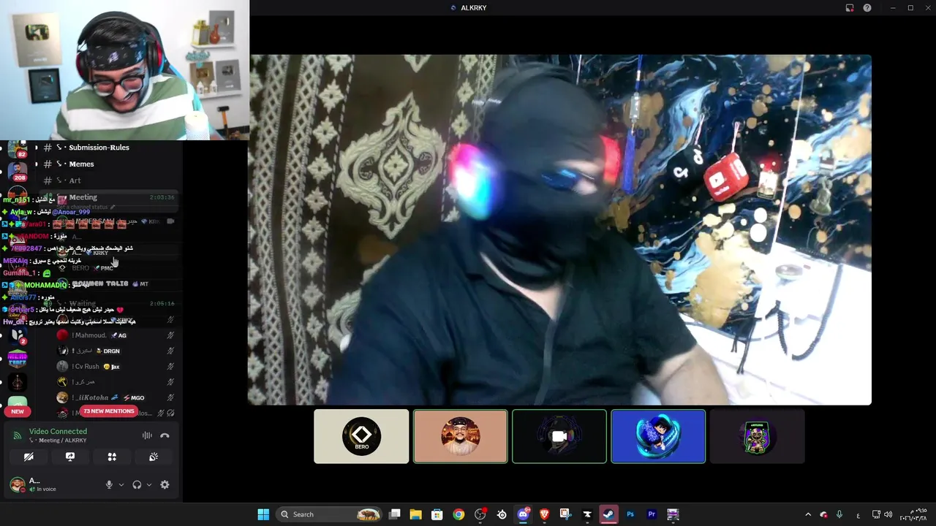Open headphone output options dropdown
This screenshot has height=526, width=936.
[x=149, y=484]
